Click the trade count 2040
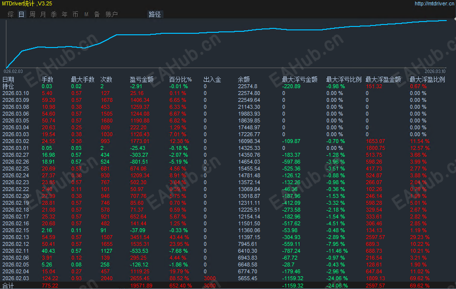 (x=107, y=279)
